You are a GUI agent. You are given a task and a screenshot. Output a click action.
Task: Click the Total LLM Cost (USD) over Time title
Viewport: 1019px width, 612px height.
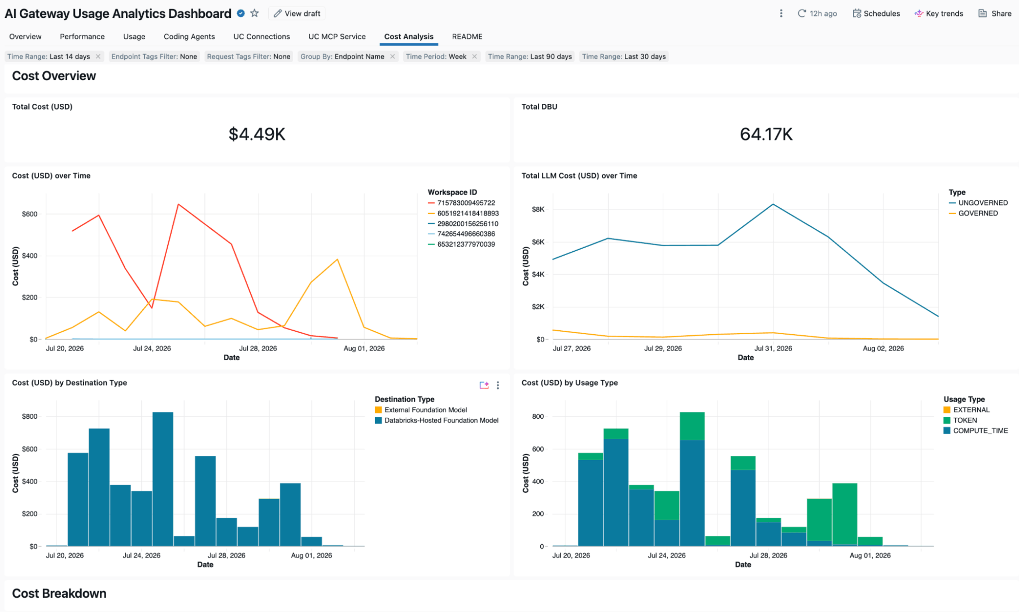point(579,176)
